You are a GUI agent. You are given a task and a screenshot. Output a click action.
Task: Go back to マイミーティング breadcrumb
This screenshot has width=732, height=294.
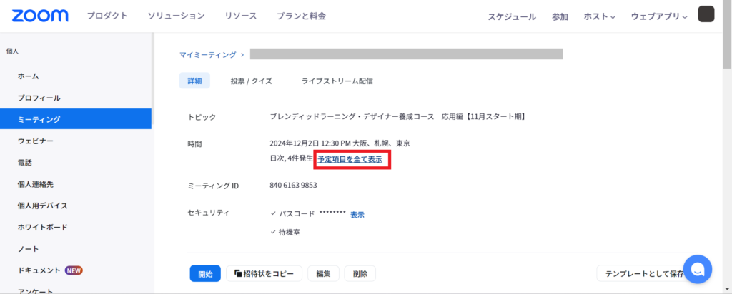[x=207, y=54]
